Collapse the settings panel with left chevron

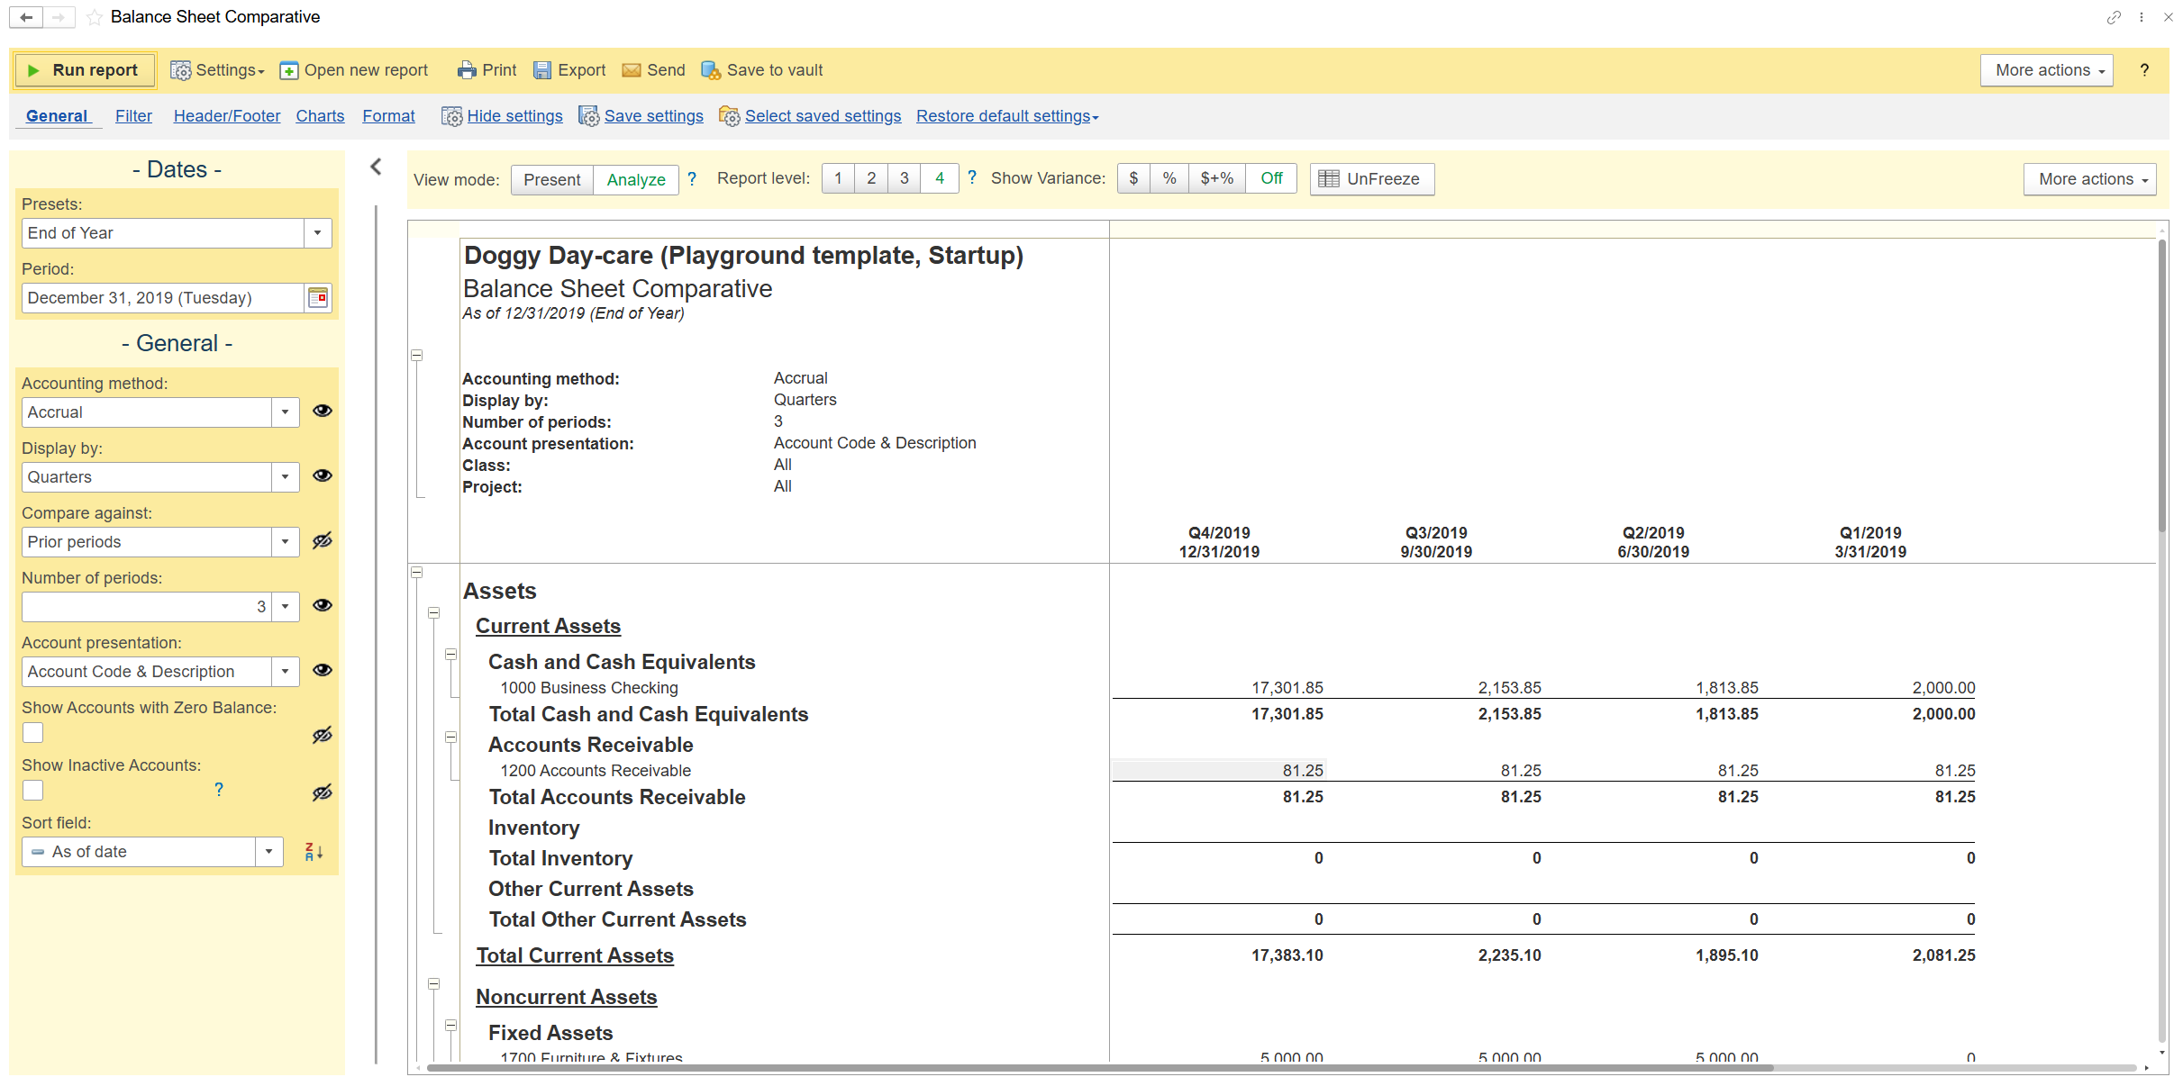tap(377, 167)
